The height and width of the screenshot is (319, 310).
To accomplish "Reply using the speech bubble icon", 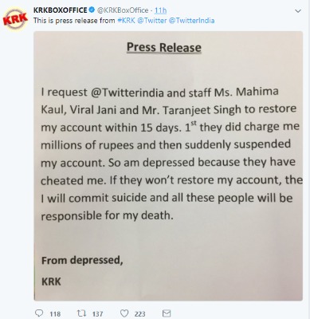I will point(39,313).
